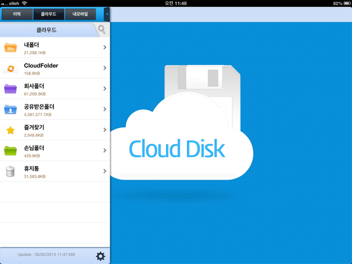
Task: Collapse the sidebar with the arrow handle
Action: coord(107,13)
